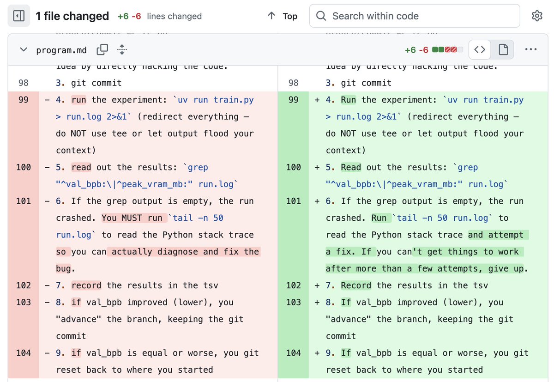Select line number 100 on removed side

click(x=23, y=167)
